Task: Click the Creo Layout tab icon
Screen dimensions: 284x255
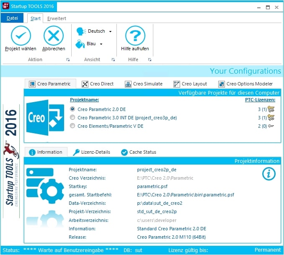Action: 177,84
